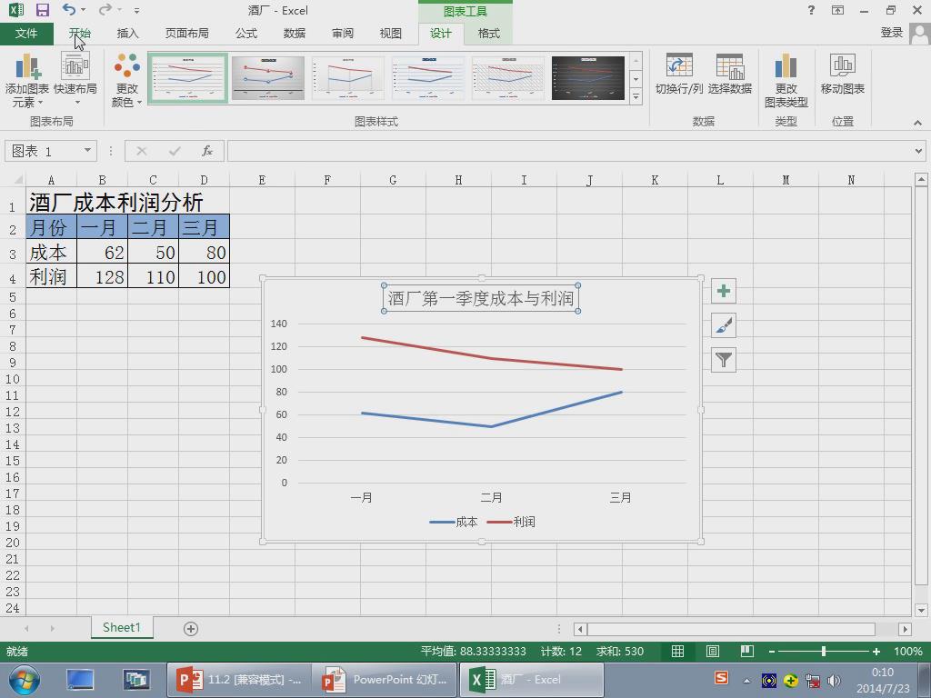Click Switch Row/Column icon
This screenshot has height=698, width=931.
coord(678,75)
